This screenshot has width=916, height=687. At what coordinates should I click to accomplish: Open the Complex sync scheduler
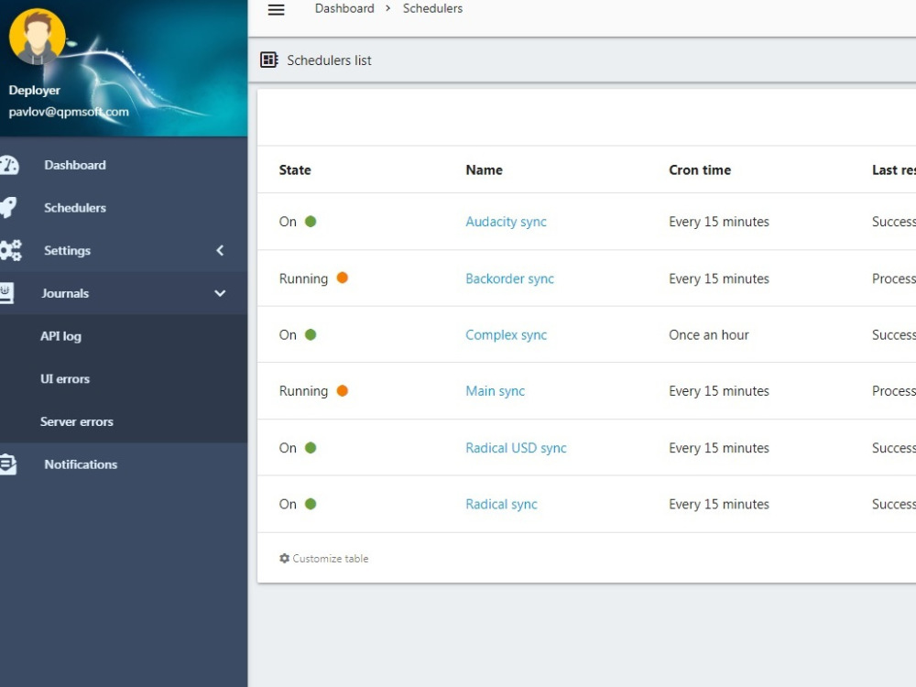[506, 335]
